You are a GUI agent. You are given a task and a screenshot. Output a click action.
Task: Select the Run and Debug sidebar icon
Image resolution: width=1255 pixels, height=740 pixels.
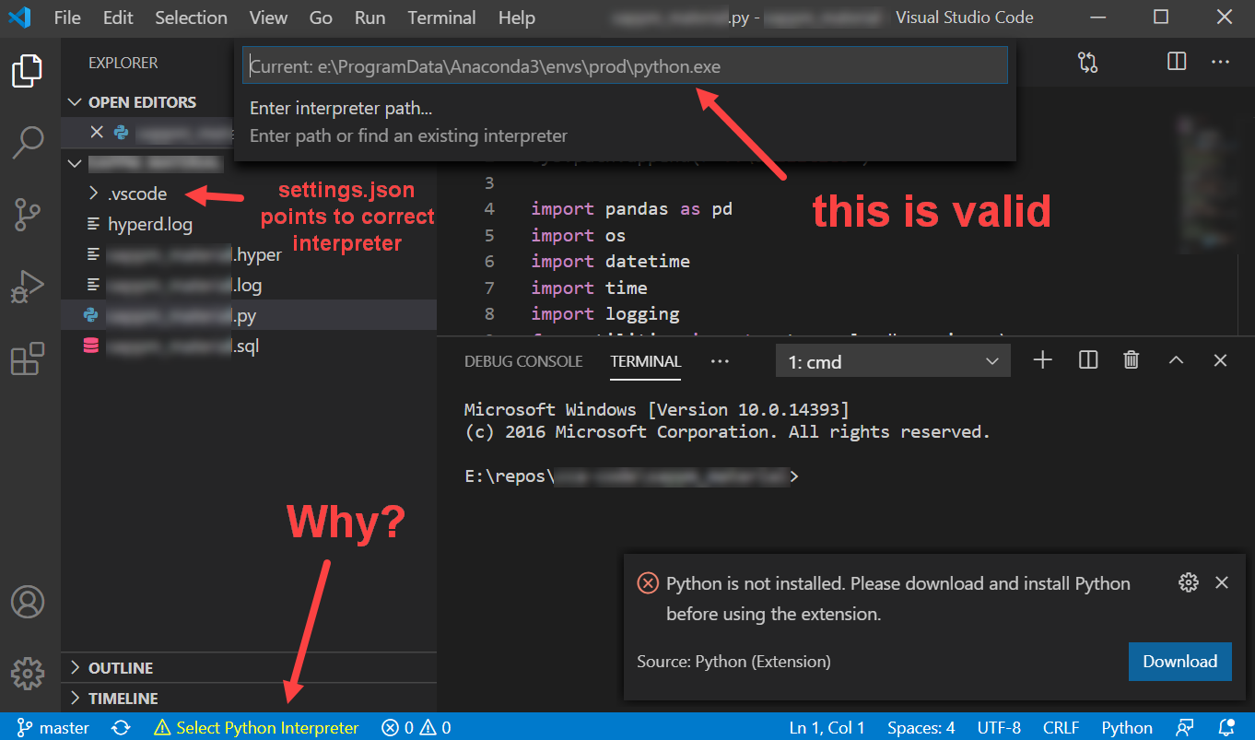pyautogui.click(x=28, y=287)
